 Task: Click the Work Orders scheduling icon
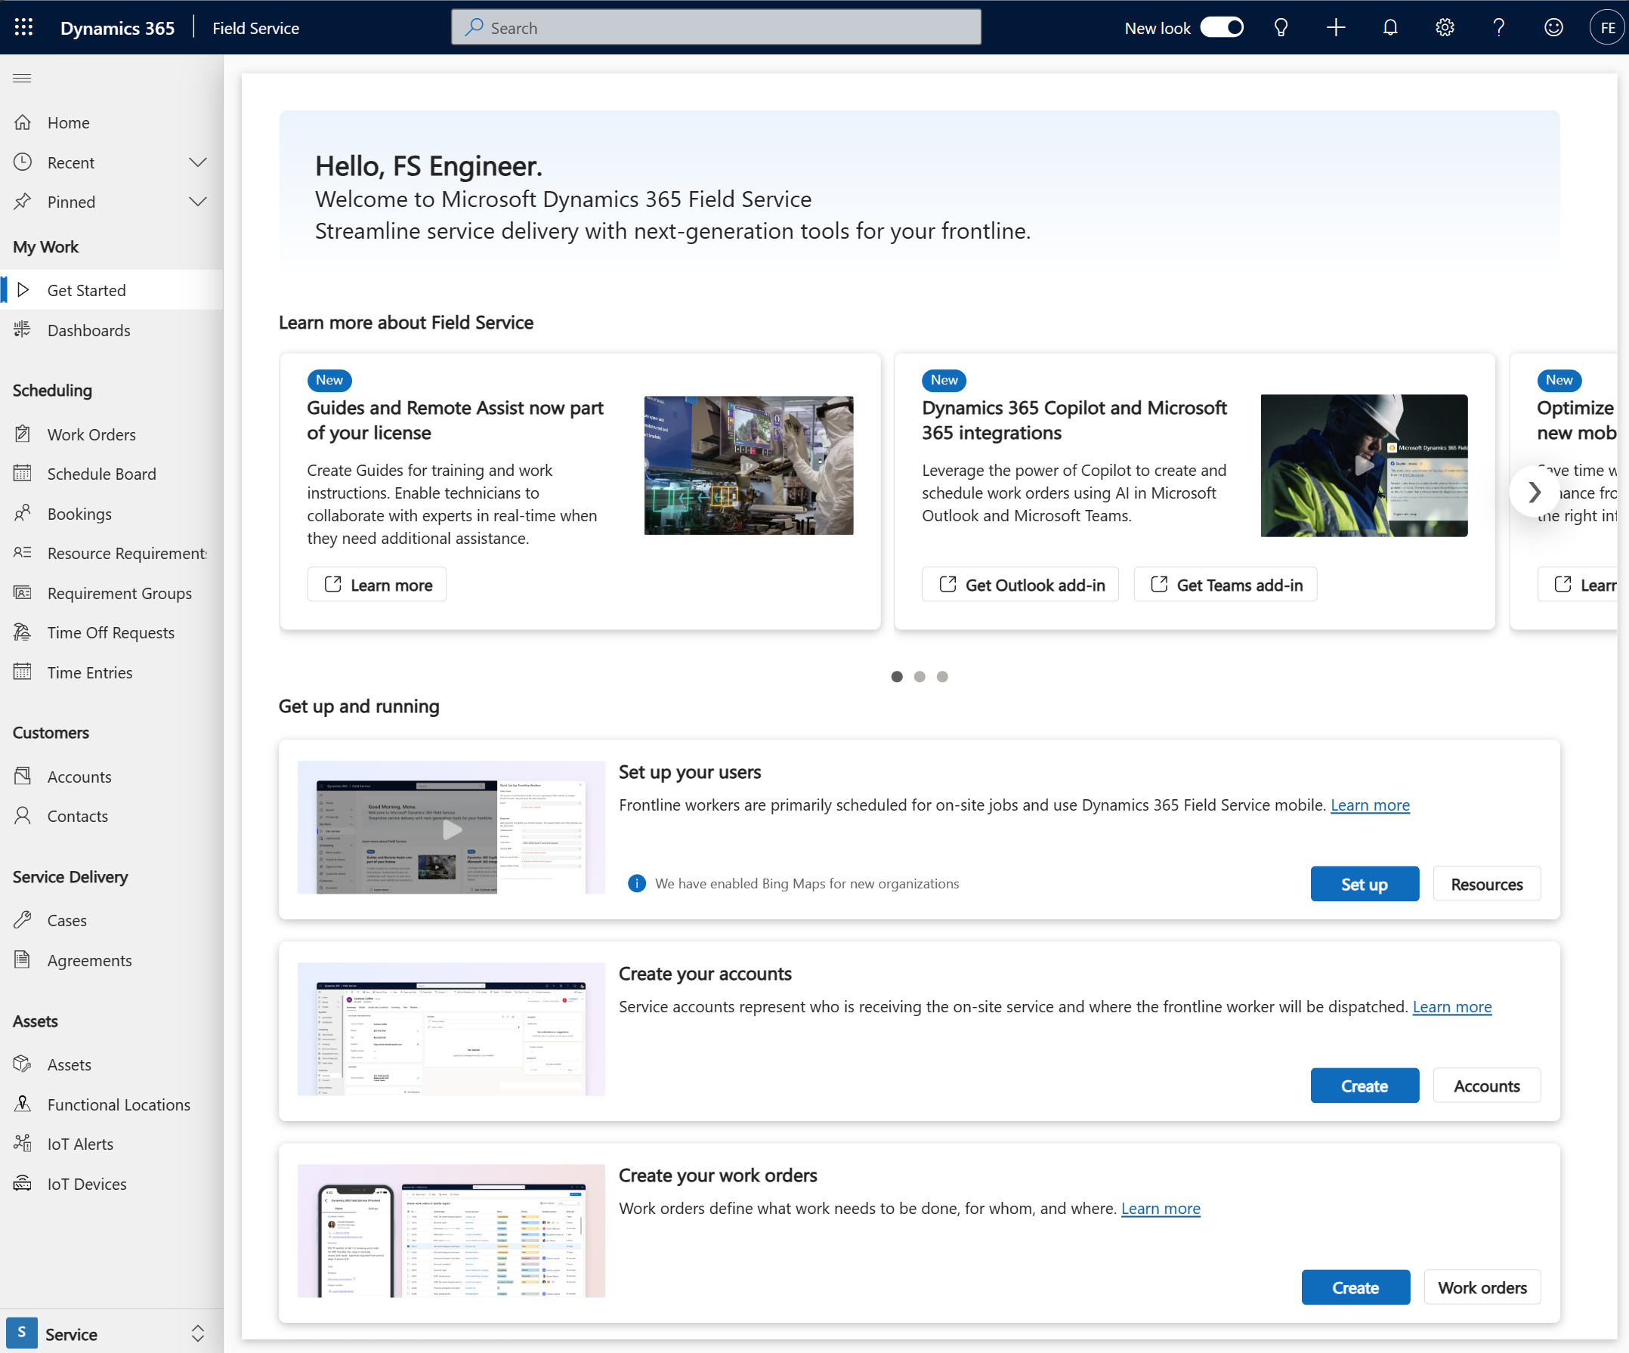click(x=22, y=433)
